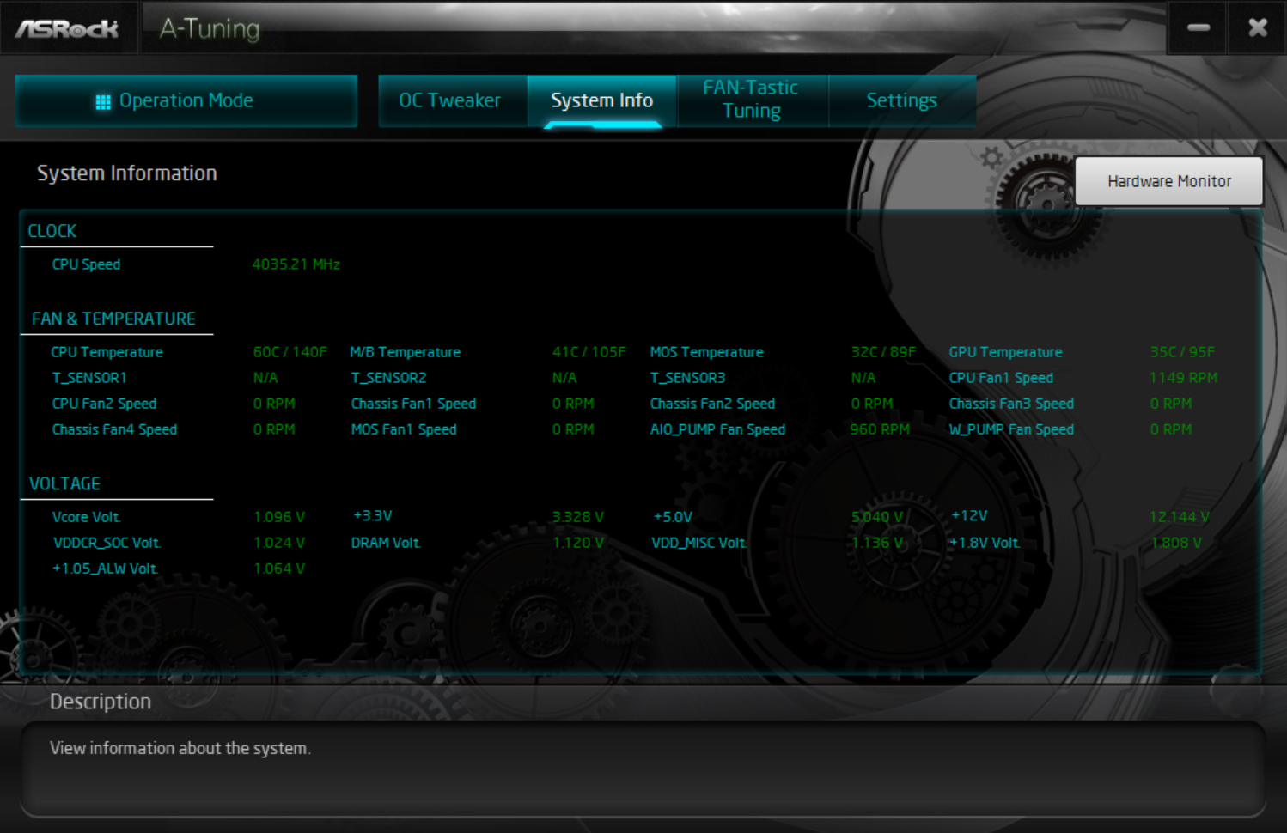
Task: Click the +12V voltage value
Action: click(x=1179, y=516)
